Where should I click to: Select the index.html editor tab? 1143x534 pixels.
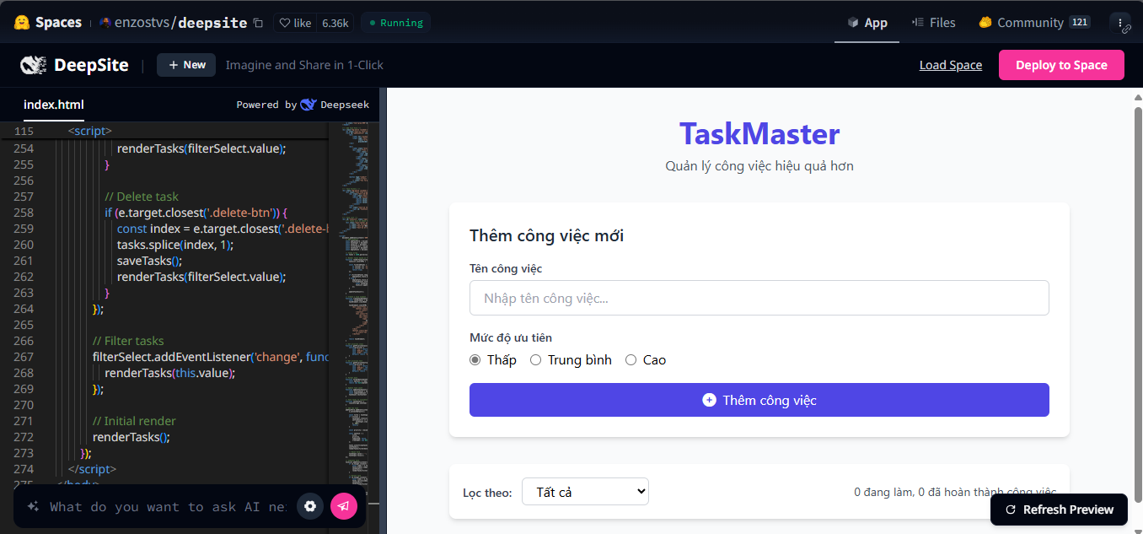54,105
